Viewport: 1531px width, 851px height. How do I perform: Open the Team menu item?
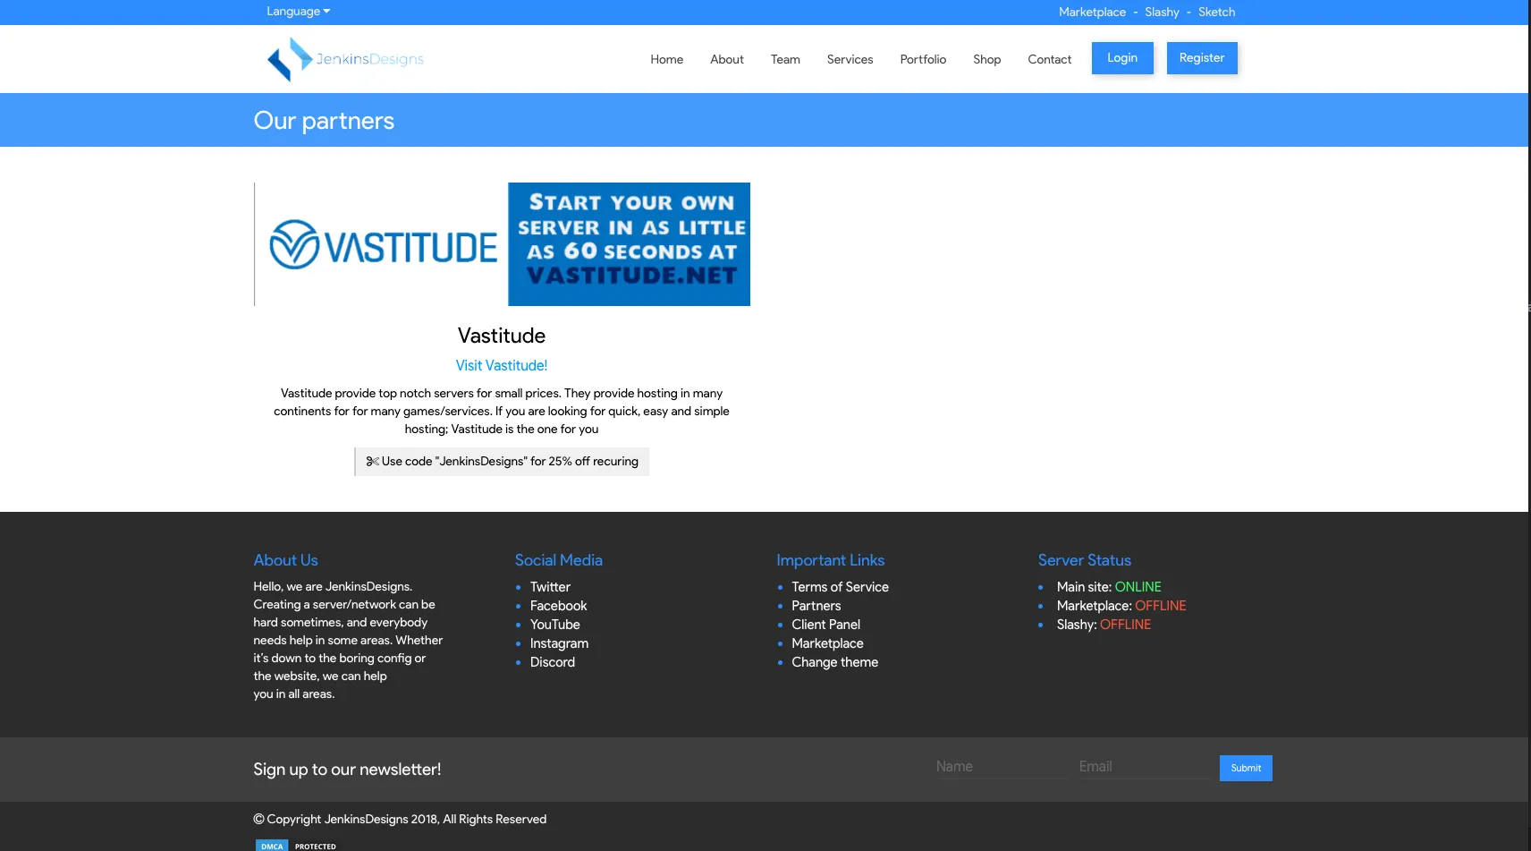pyautogui.click(x=785, y=59)
